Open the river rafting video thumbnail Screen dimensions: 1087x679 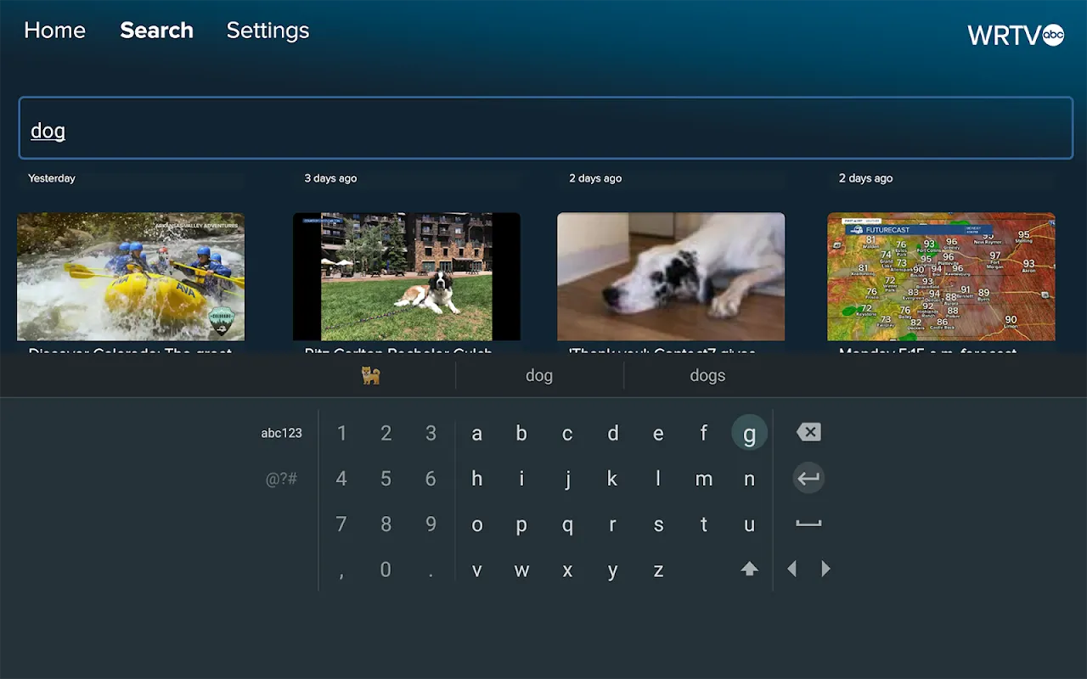point(131,277)
